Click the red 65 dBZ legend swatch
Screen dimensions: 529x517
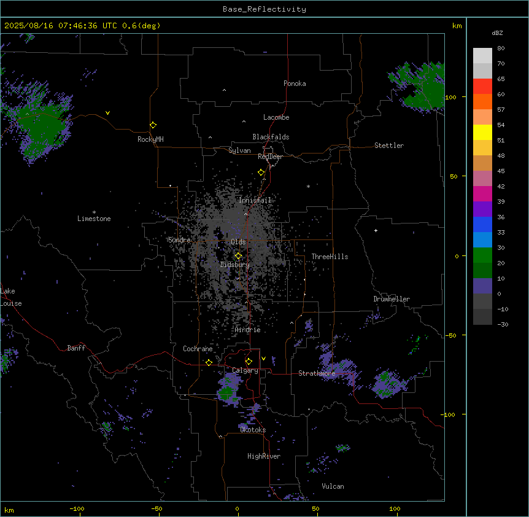(x=482, y=87)
